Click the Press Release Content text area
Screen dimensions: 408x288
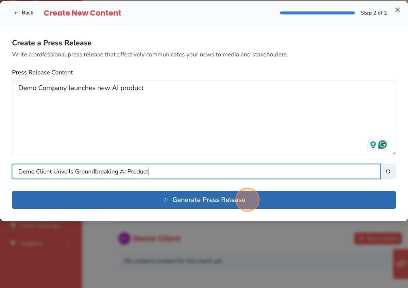pos(204,117)
